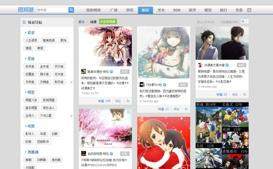Screen dimensions: 273x169
Task: Favorite the post with 转播 109 via its star
Action: click(128, 101)
